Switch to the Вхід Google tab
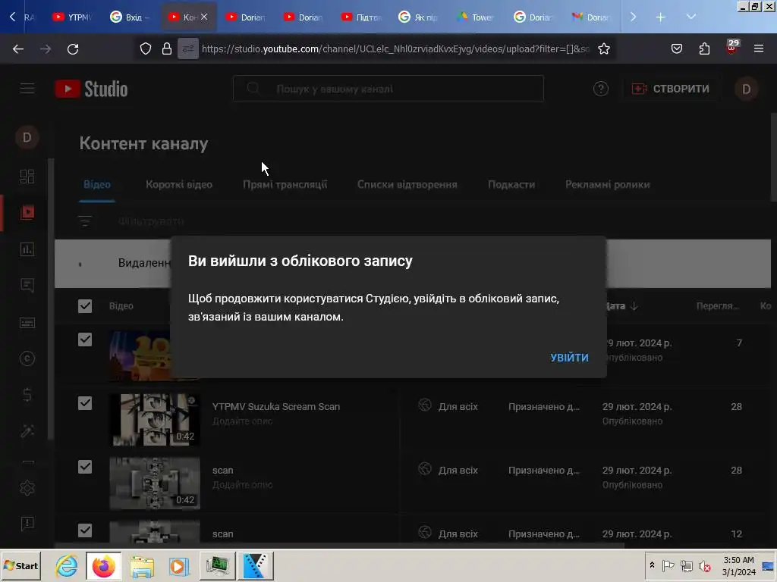This screenshot has height=582, width=777. 131,17
